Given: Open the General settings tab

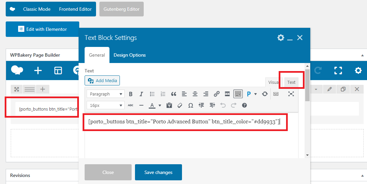Looking at the screenshot, I should pyautogui.click(x=97, y=55).
